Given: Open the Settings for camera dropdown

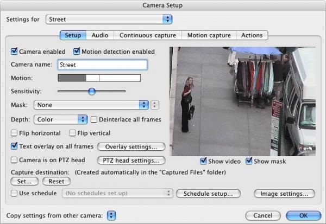Looking at the screenshot, I should (x=109, y=20).
